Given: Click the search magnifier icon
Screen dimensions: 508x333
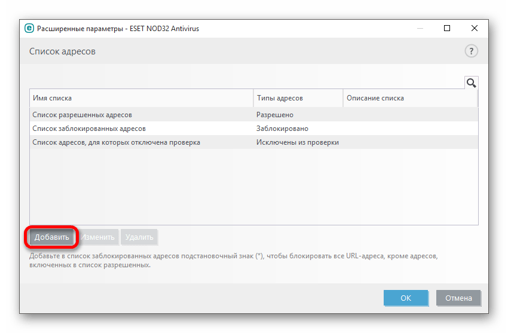Looking at the screenshot, I should [471, 83].
